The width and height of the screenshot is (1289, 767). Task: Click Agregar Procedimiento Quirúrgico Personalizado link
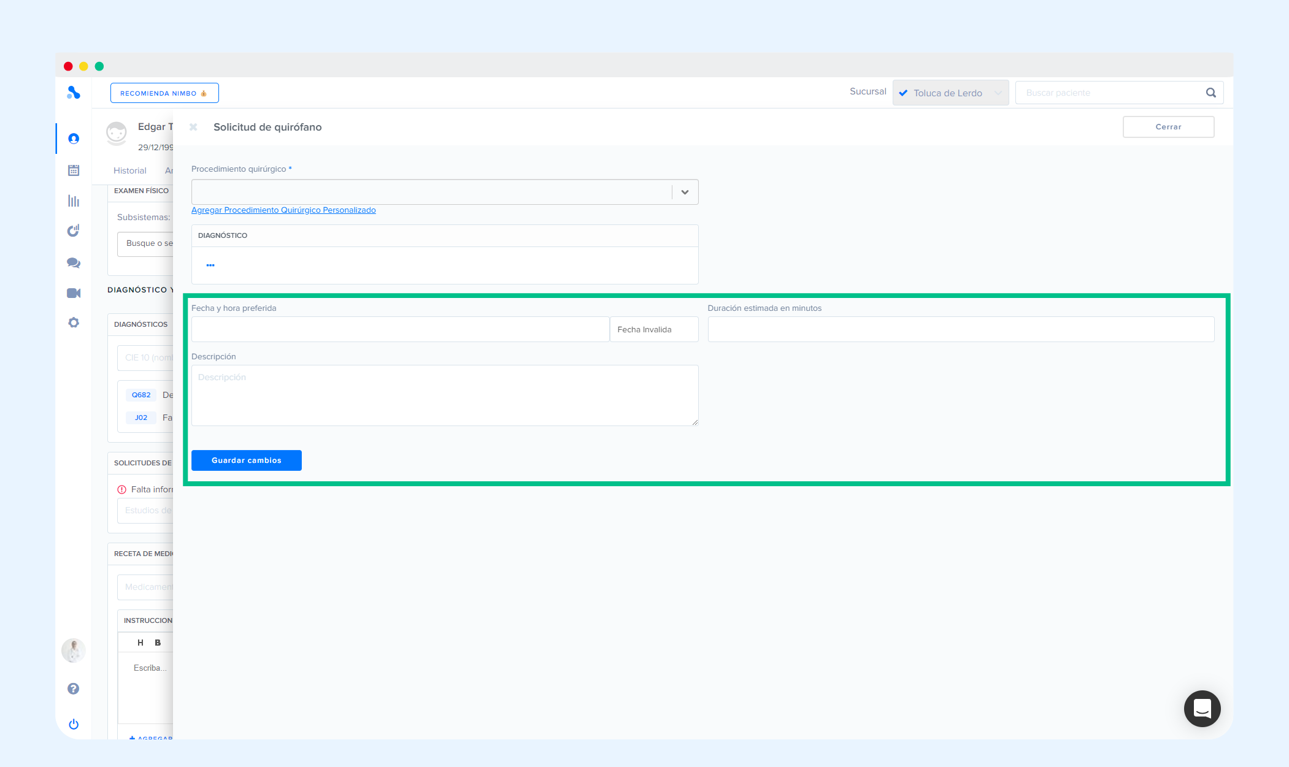(x=283, y=210)
